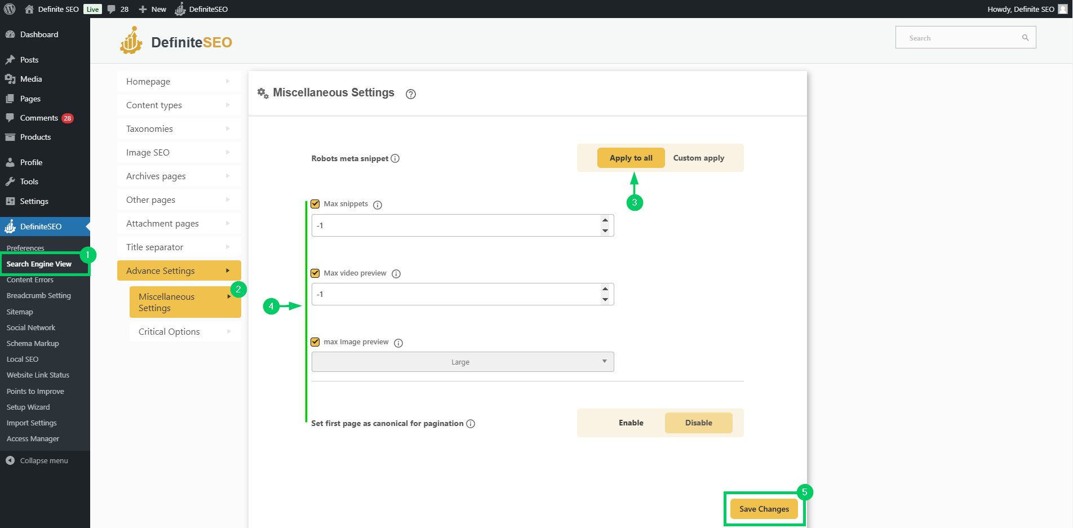Screen dimensions: 1073x528
Task: Click the Pages icon in sidebar
Action: pos(10,99)
